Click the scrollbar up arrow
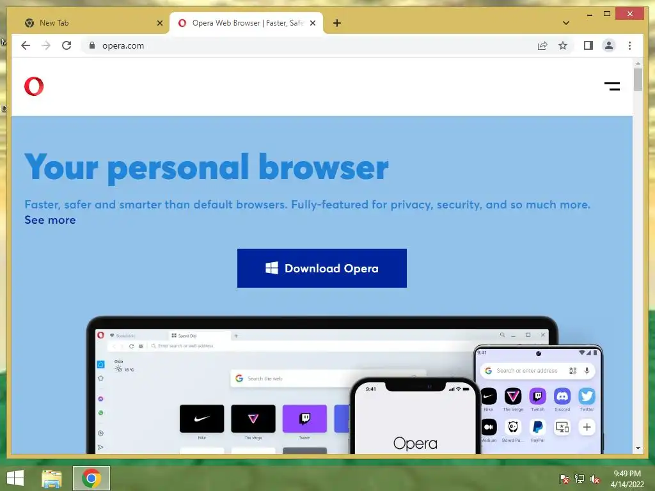 point(638,63)
